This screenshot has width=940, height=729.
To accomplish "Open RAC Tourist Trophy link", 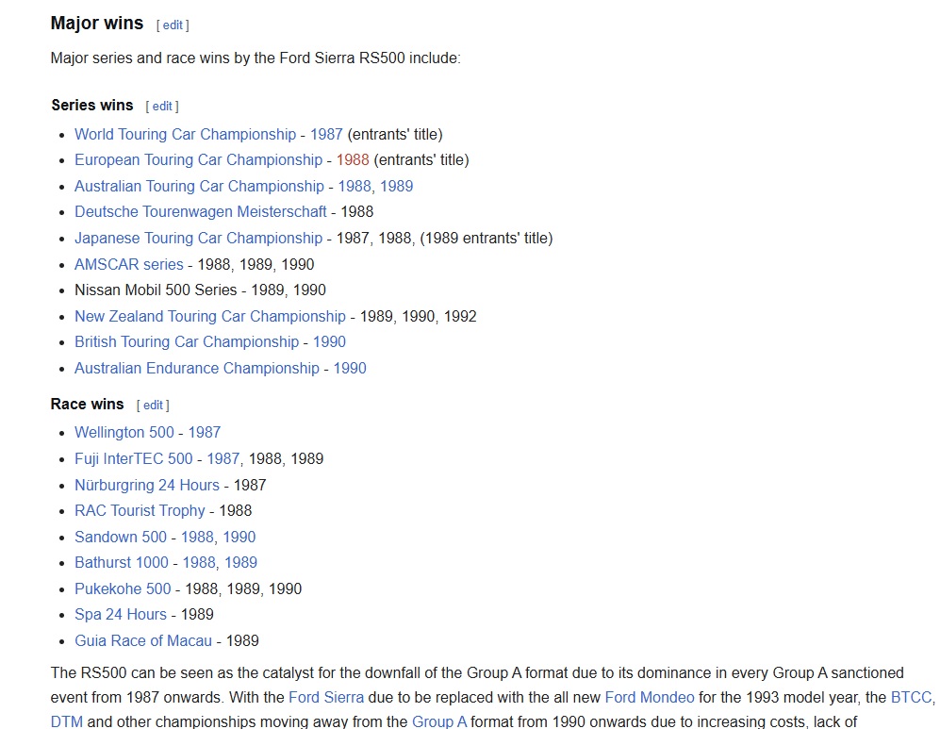I will pyautogui.click(x=140, y=511).
